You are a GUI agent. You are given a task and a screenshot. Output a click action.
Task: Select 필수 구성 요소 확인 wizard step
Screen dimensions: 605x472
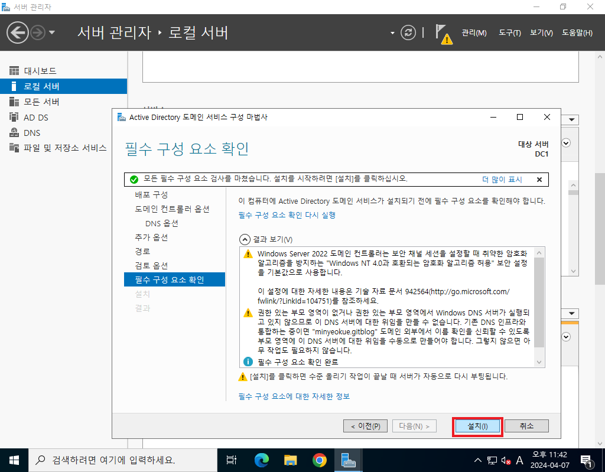[174, 279]
